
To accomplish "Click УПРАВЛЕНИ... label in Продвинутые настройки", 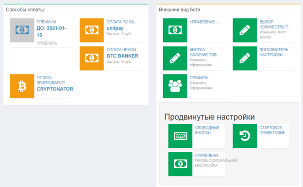I will coord(208,155).
